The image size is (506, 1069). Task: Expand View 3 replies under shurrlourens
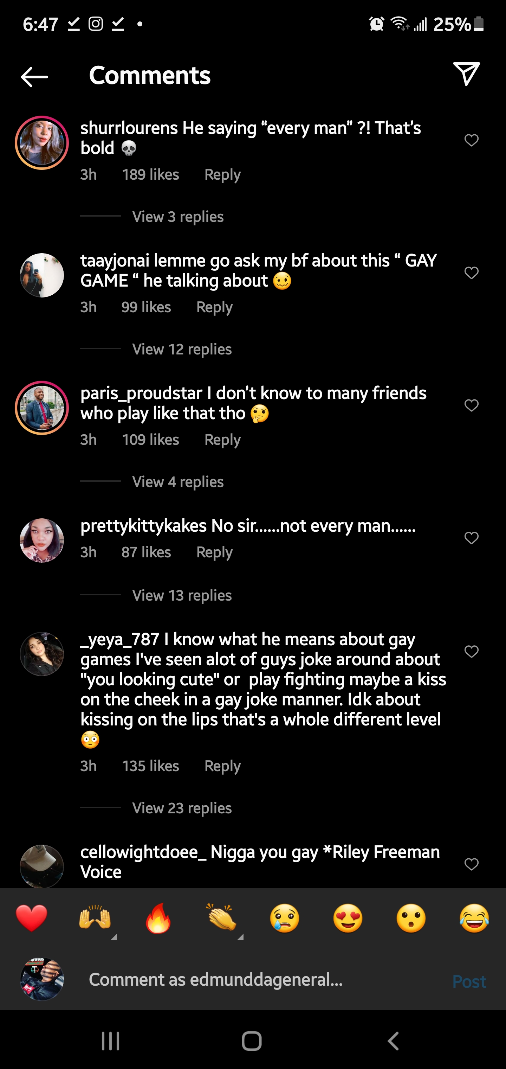tap(177, 217)
